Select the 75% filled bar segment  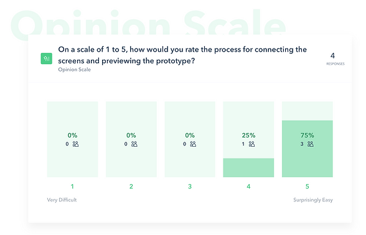(x=307, y=149)
